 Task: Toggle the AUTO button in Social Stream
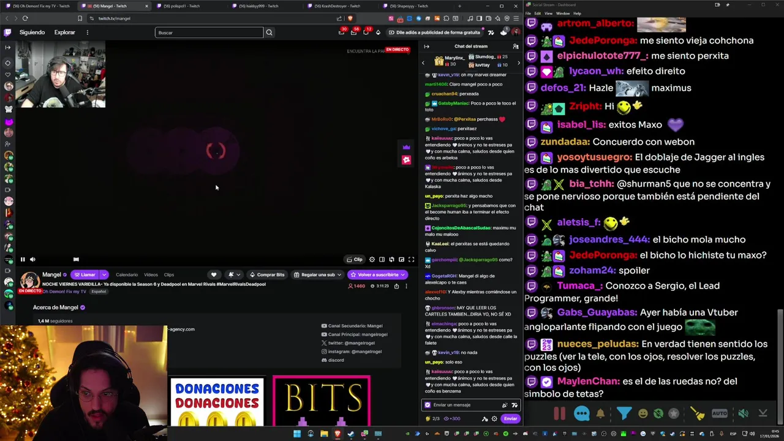(720, 413)
